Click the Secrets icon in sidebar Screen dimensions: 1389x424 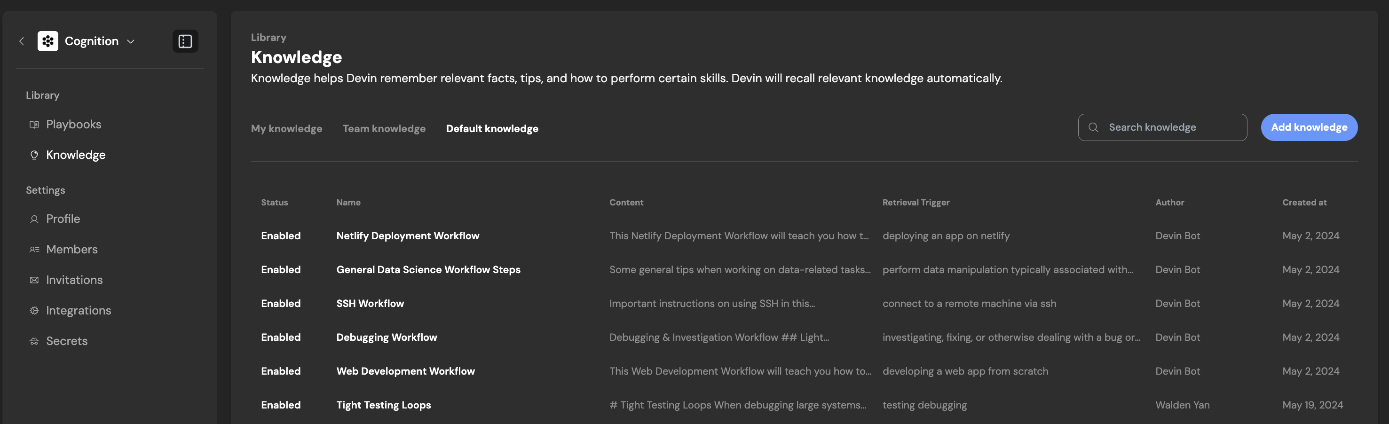point(34,341)
